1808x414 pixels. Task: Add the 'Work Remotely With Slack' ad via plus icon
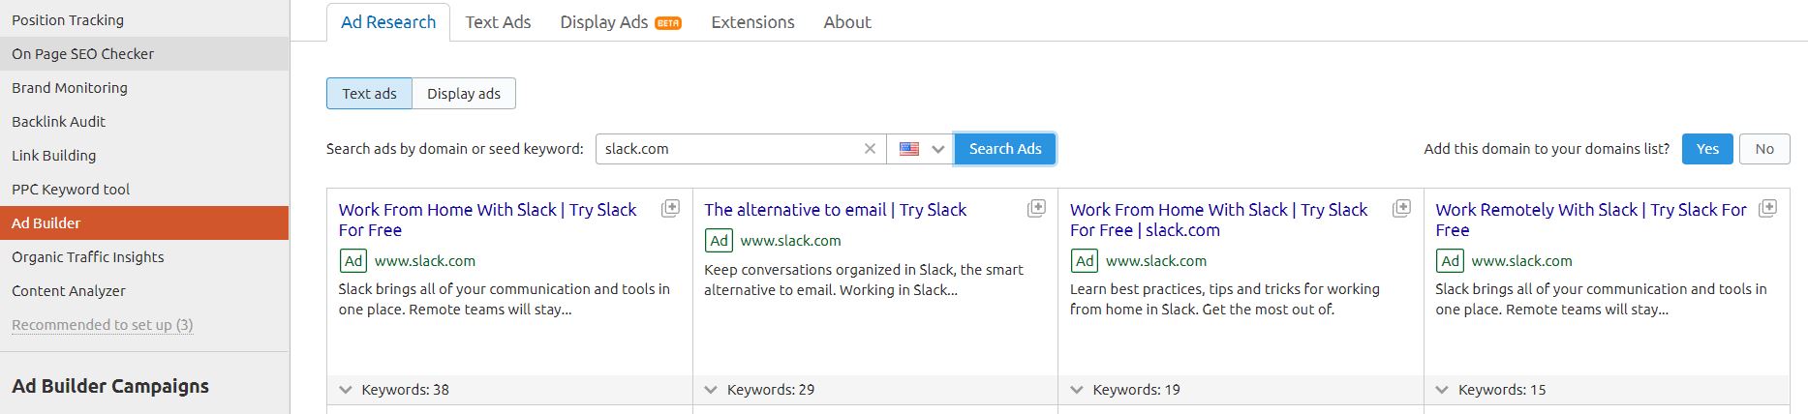pos(1767,208)
